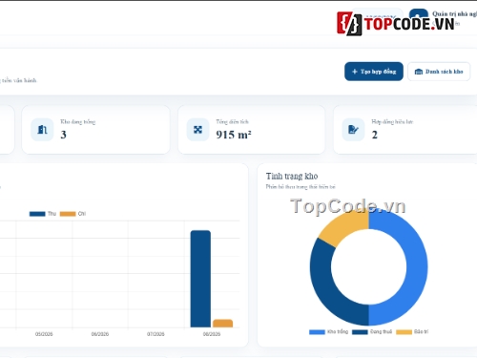Click the light blue donut chart segment
Screen dimensions: 477x358
(x=417, y=266)
